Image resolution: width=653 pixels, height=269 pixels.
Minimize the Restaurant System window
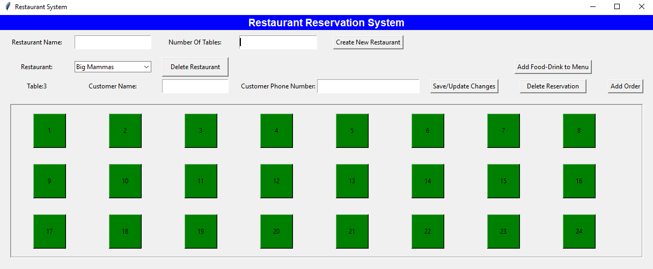(593, 7)
